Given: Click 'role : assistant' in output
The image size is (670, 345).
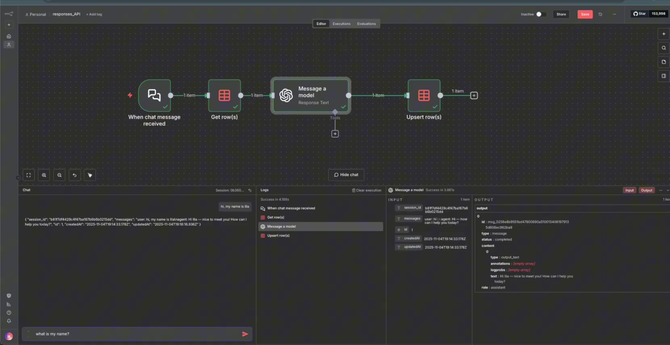Looking at the screenshot, I should tap(493, 287).
